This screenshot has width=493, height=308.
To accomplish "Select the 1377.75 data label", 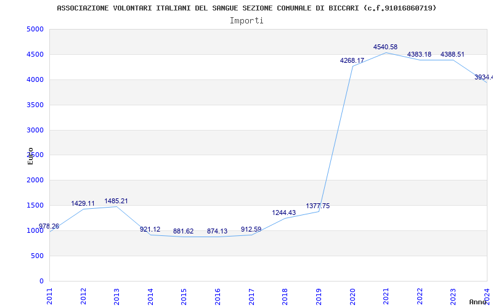I will tap(318, 206).
